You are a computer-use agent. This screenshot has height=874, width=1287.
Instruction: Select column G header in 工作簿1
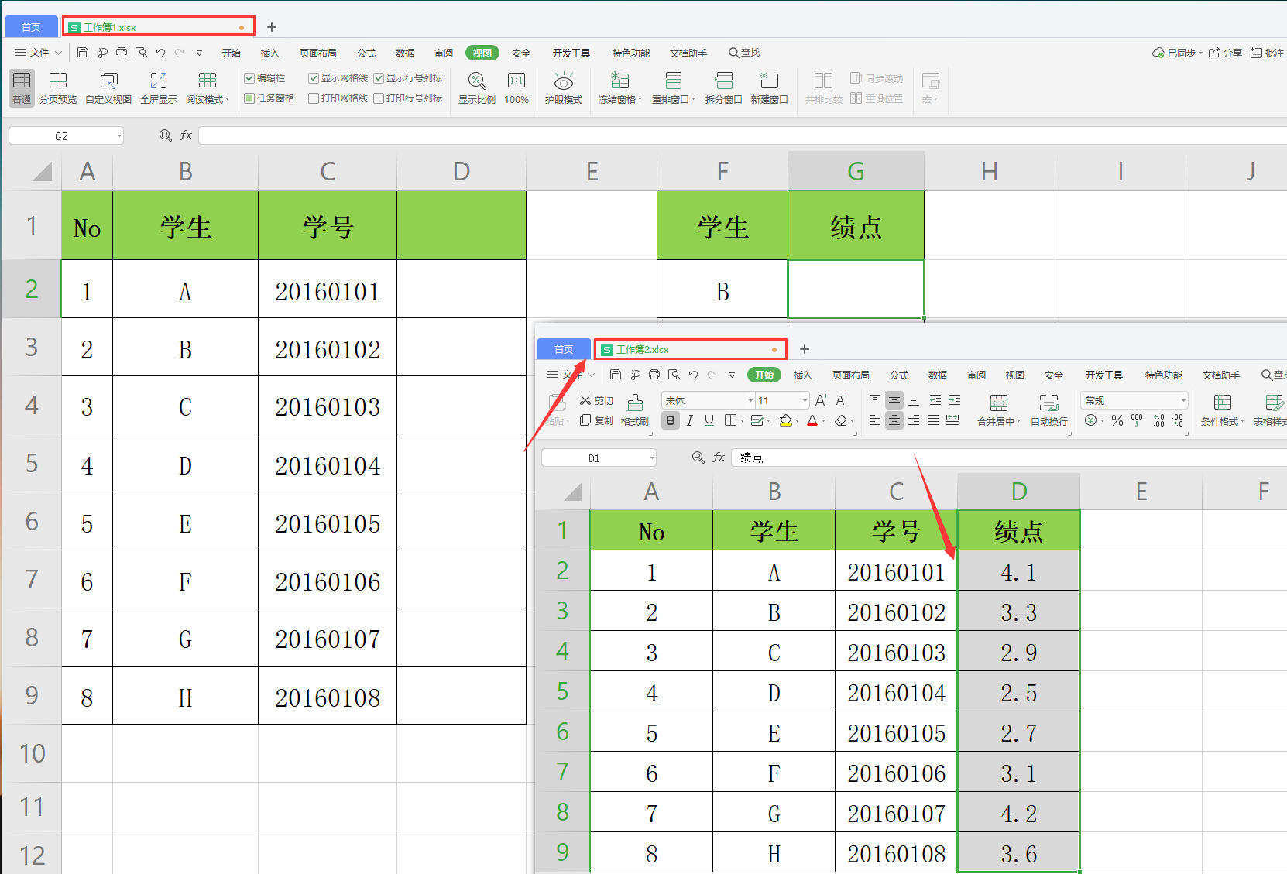click(856, 171)
